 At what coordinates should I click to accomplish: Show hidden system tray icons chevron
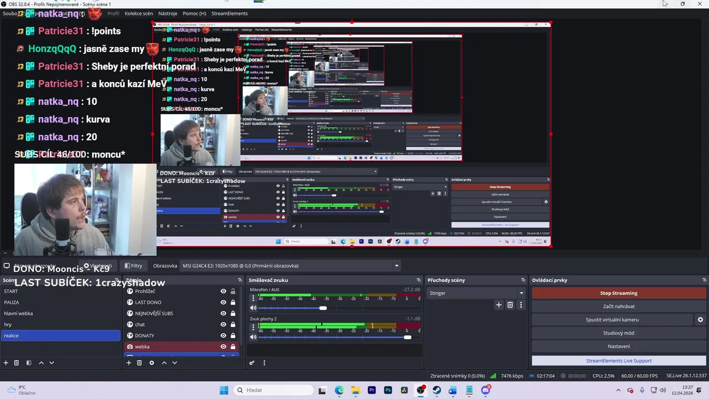(x=619, y=390)
